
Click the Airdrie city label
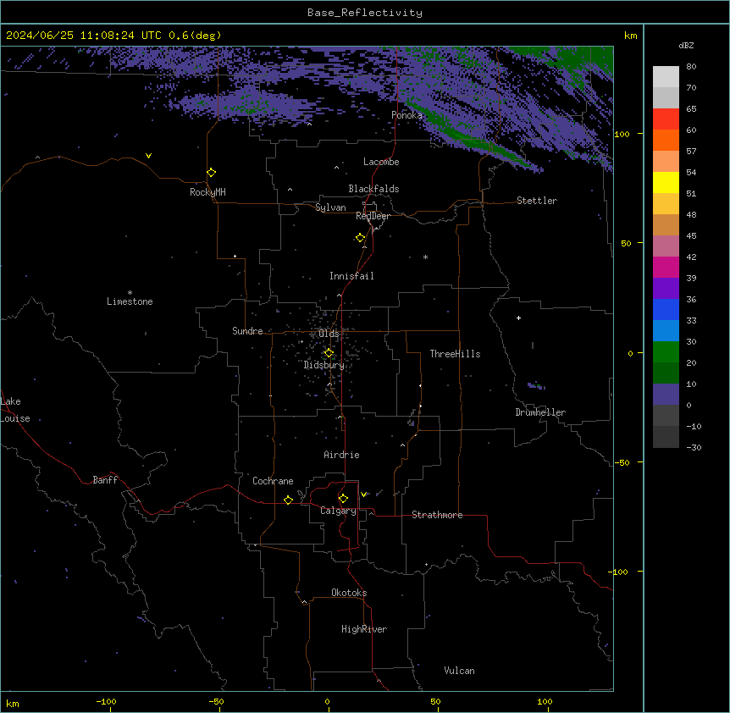(342, 455)
